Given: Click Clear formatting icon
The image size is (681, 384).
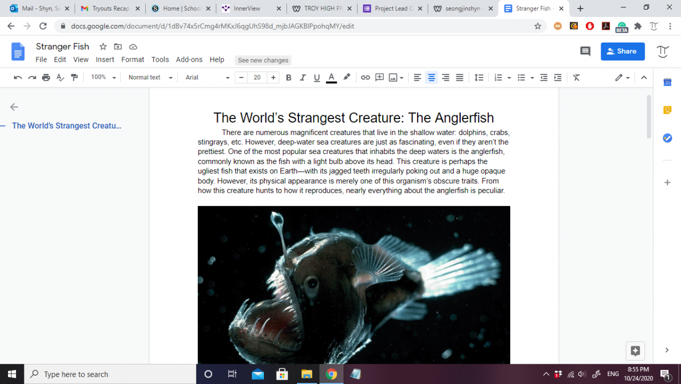Looking at the screenshot, I should click(576, 78).
